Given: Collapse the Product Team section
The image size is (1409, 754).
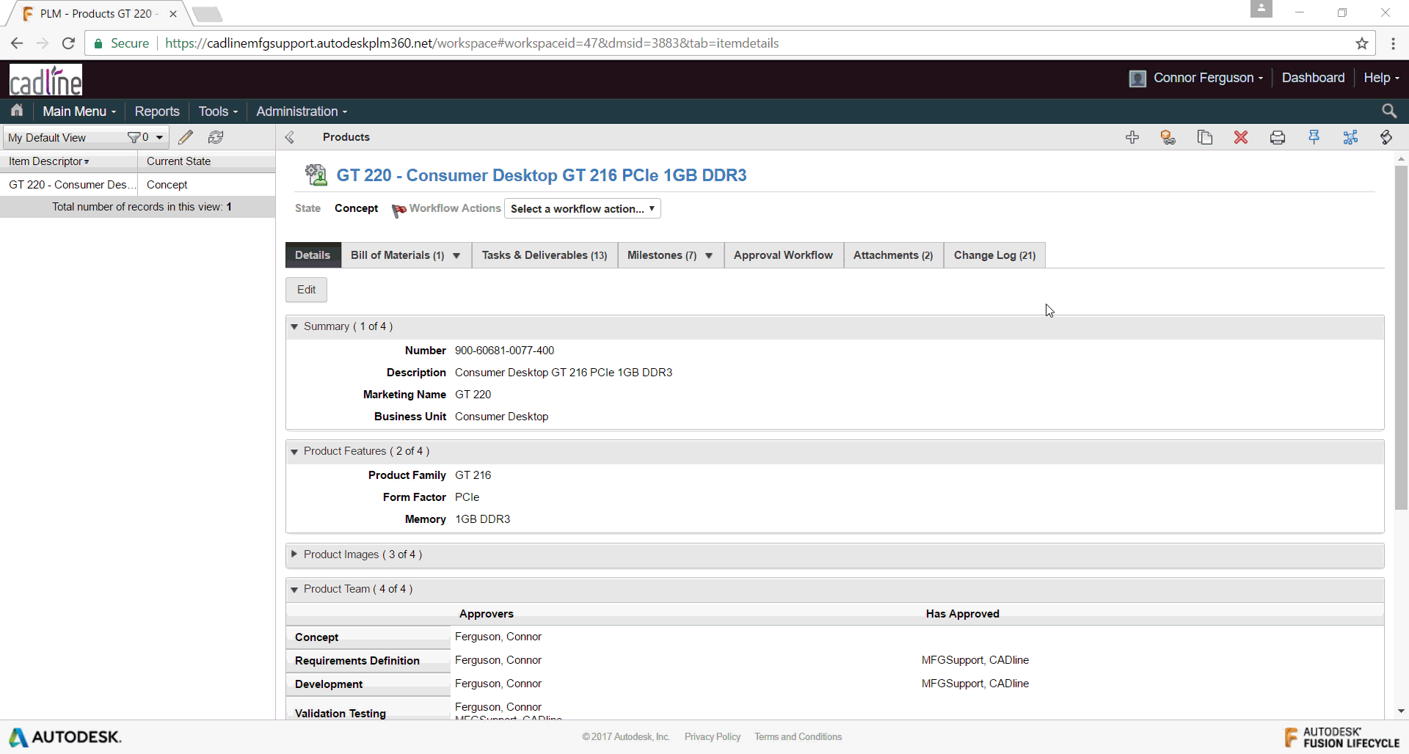Looking at the screenshot, I should [x=294, y=589].
